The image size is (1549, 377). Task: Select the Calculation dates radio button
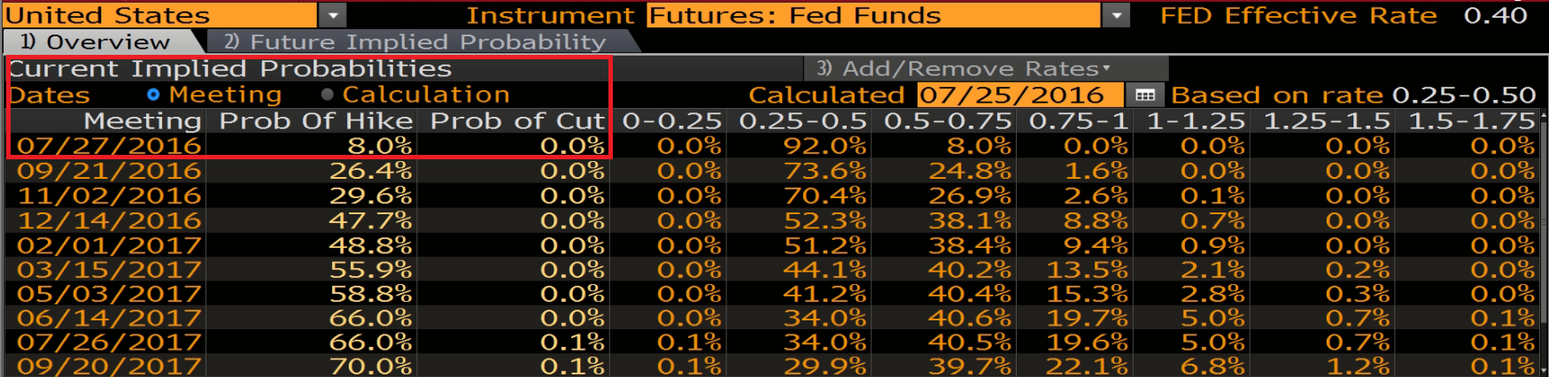(328, 95)
